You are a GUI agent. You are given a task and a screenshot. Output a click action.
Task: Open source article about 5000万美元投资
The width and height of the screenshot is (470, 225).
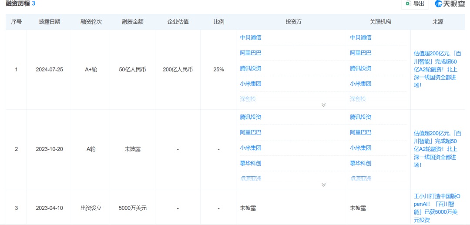click(437, 208)
